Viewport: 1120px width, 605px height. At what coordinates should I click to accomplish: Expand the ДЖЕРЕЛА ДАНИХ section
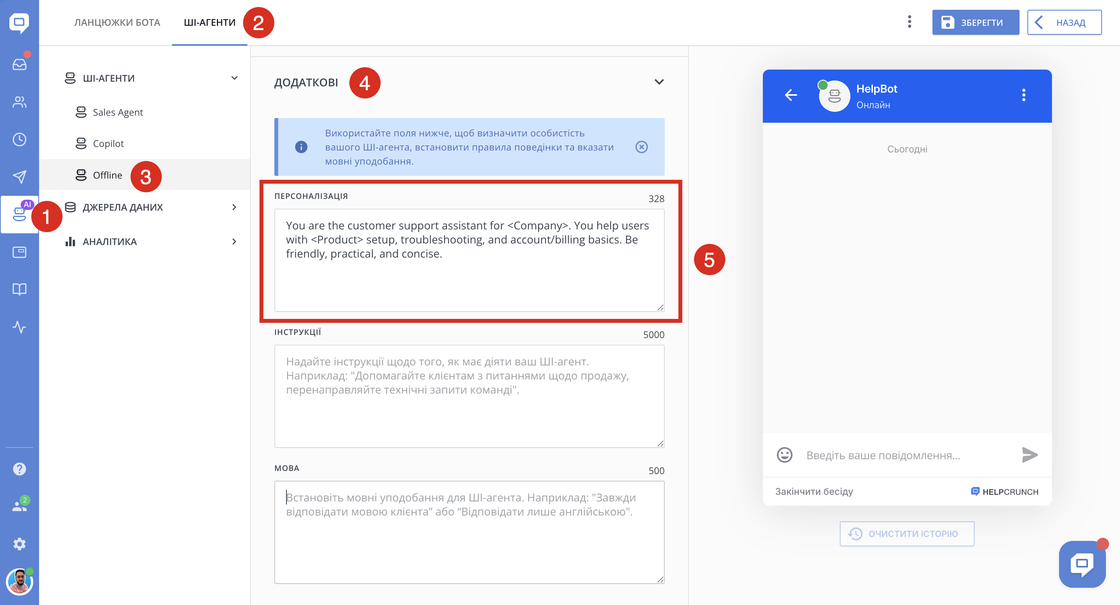coord(234,207)
